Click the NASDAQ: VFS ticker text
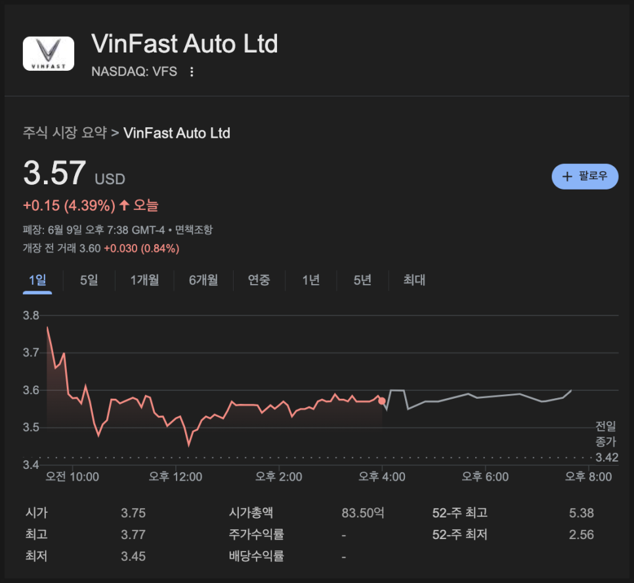This screenshot has height=583, width=634. [135, 71]
